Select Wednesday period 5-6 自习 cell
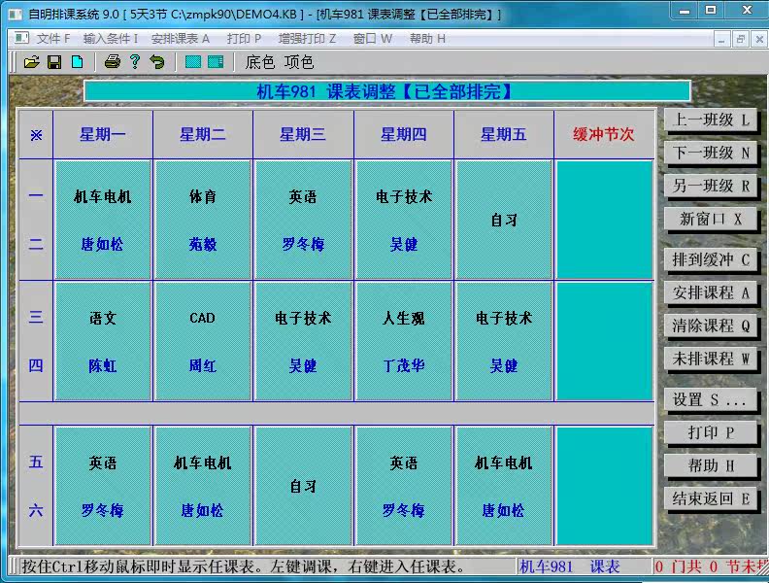 (303, 486)
